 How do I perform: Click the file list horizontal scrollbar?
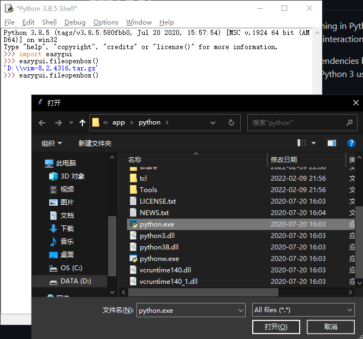203,292
